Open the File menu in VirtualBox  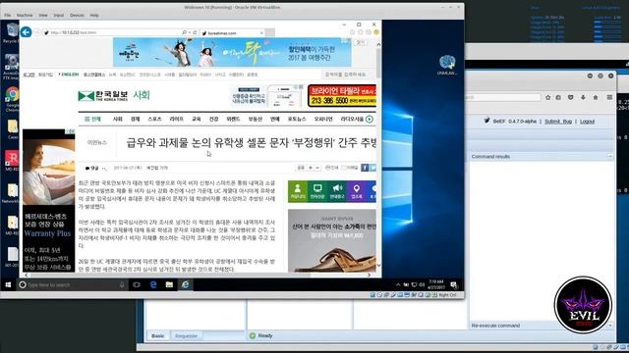click(x=7, y=16)
